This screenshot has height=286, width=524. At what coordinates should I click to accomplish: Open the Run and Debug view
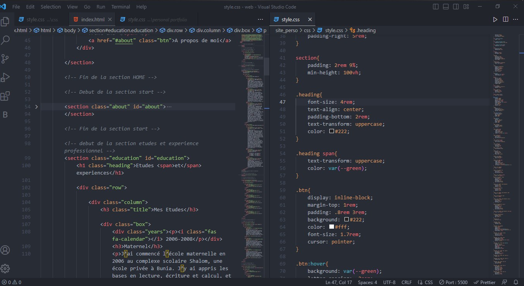[5, 77]
